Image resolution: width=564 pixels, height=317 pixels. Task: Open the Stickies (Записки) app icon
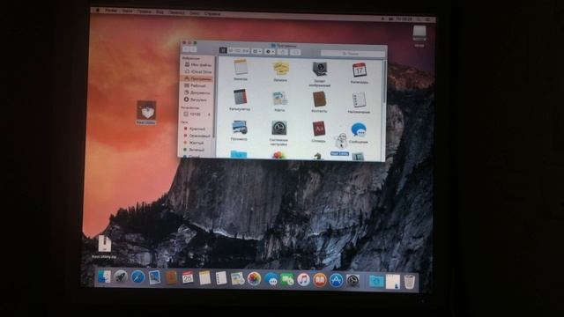pos(280,69)
